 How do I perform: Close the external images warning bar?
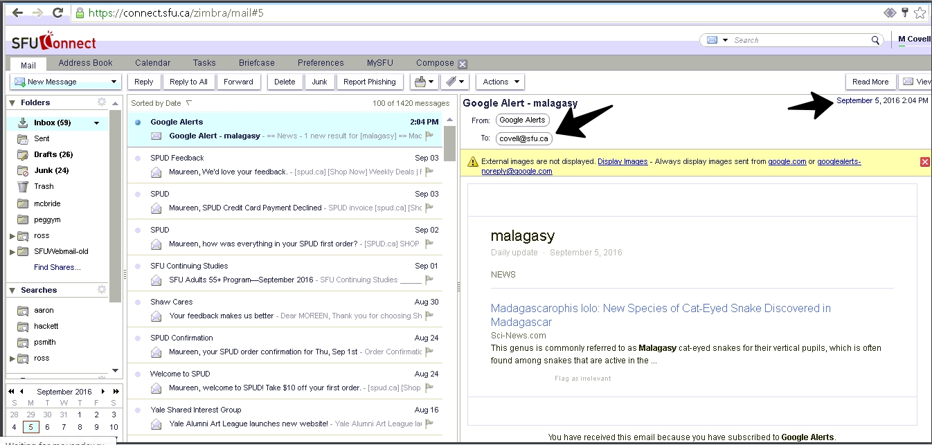(925, 161)
